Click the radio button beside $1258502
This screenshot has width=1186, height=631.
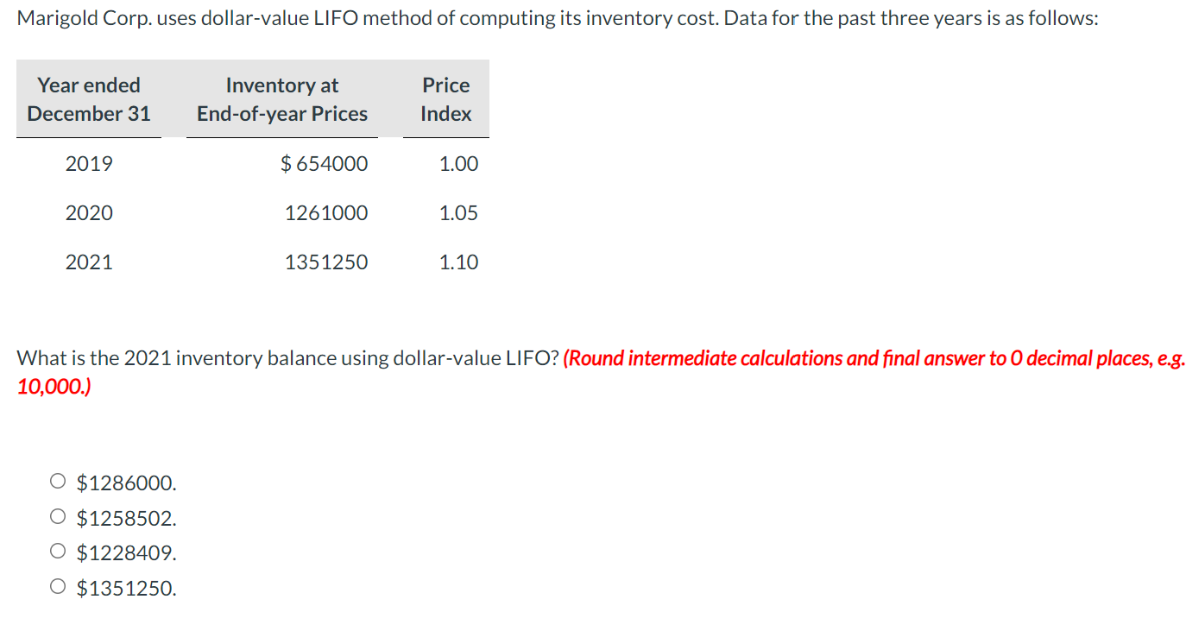(x=57, y=515)
